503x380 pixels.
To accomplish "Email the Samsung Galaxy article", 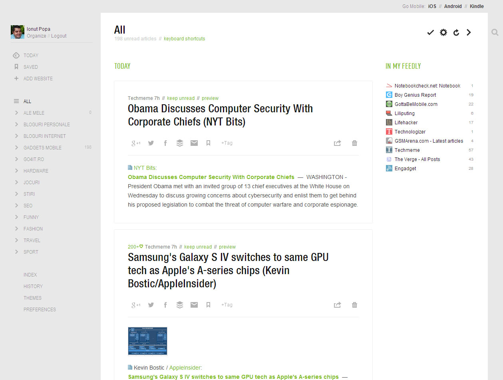I will (194, 305).
